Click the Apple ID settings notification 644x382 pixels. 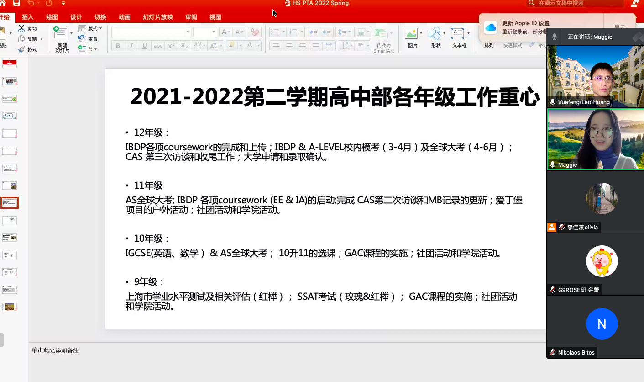[x=557, y=27]
